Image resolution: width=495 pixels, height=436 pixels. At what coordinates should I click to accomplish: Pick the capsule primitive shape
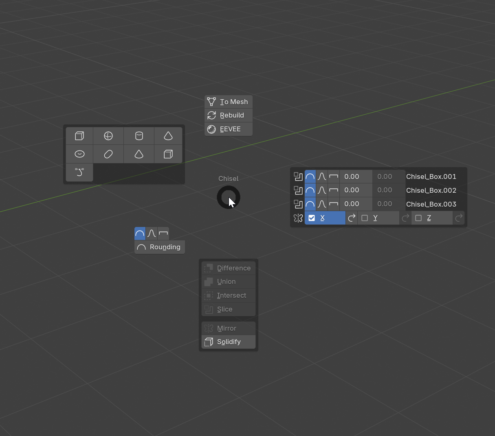(x=108, y=154)
